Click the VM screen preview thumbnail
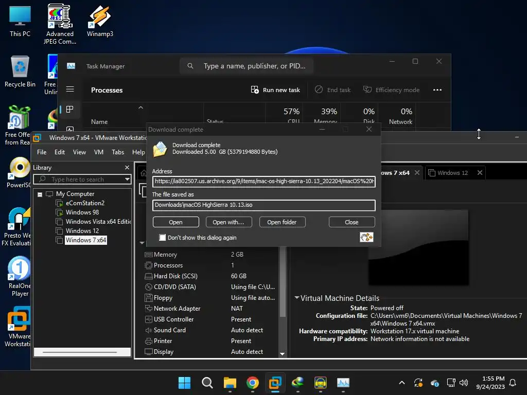This screenshot has height=395, width=527. 418,247
